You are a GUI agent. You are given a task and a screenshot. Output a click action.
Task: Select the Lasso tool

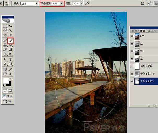pyautogui.click(x=5, y=30)
